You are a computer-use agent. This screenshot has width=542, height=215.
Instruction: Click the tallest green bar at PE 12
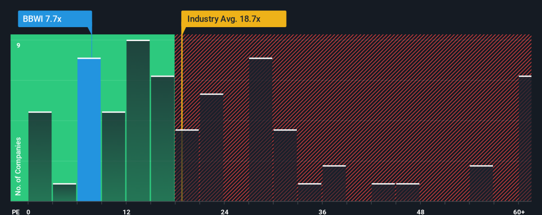click(x=138, y=121)
